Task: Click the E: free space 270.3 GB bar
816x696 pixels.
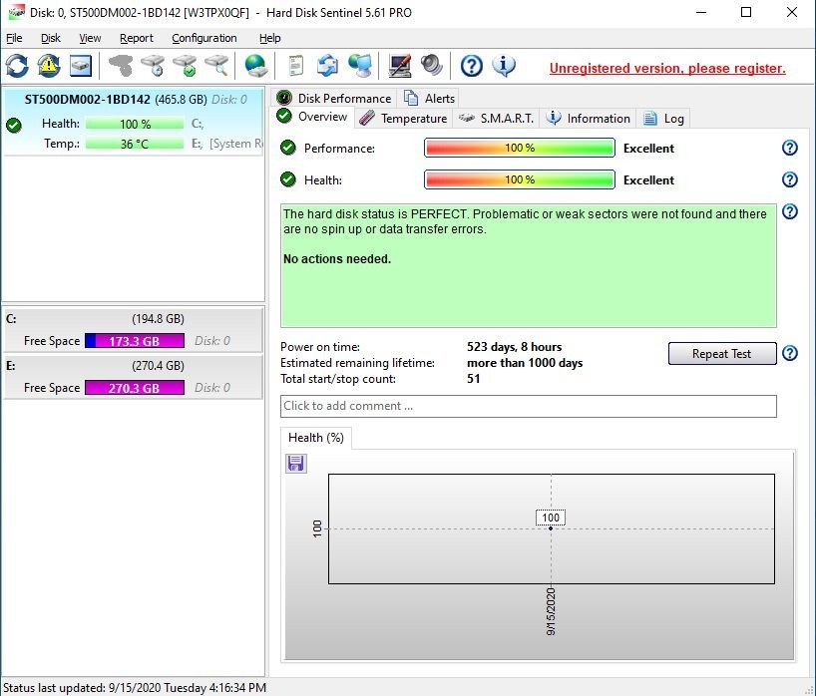Action: [x=135, y=388]
